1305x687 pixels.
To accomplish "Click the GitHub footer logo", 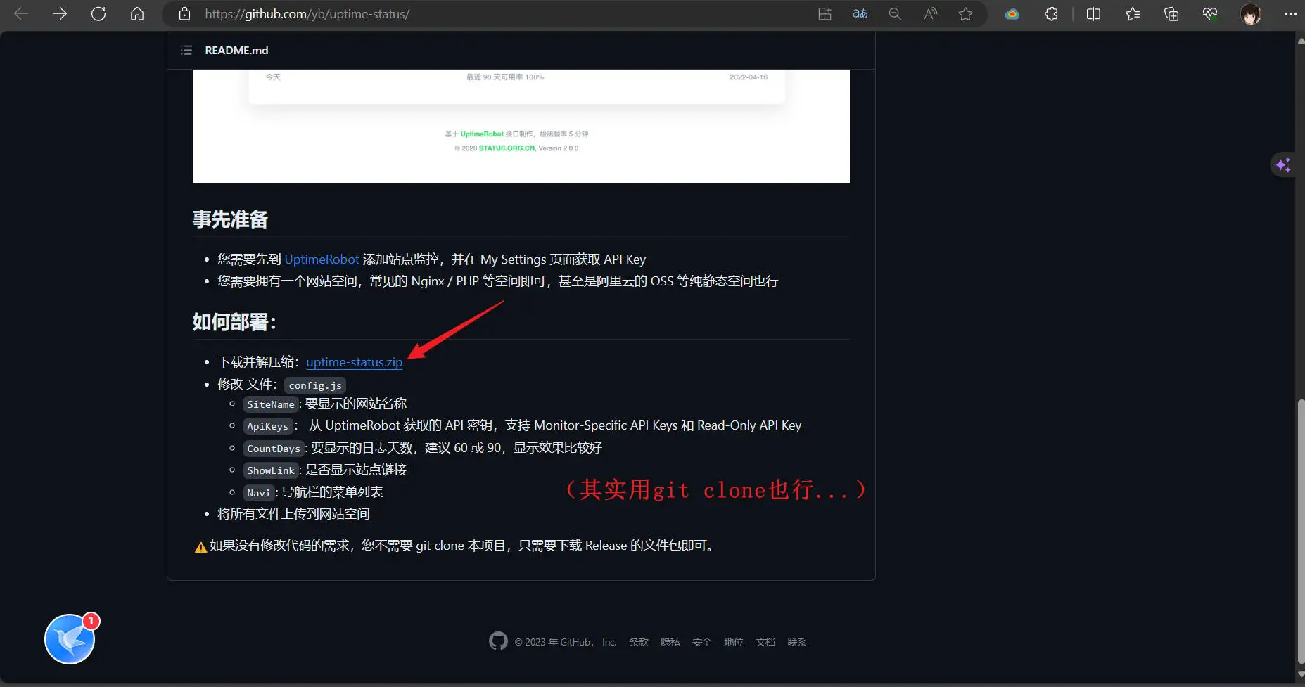I will tap(498, 641).
